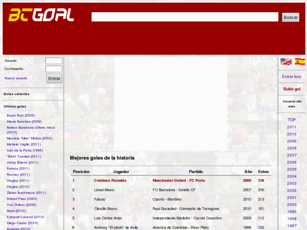
Task: Select year 1999 in sidebar
Action: [x=292, y=211]
